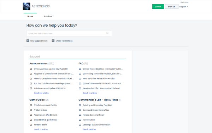Viewport: 212px width, 133px height.
Task: Open Star Trek Collaboration article
Action: [53, 83]
